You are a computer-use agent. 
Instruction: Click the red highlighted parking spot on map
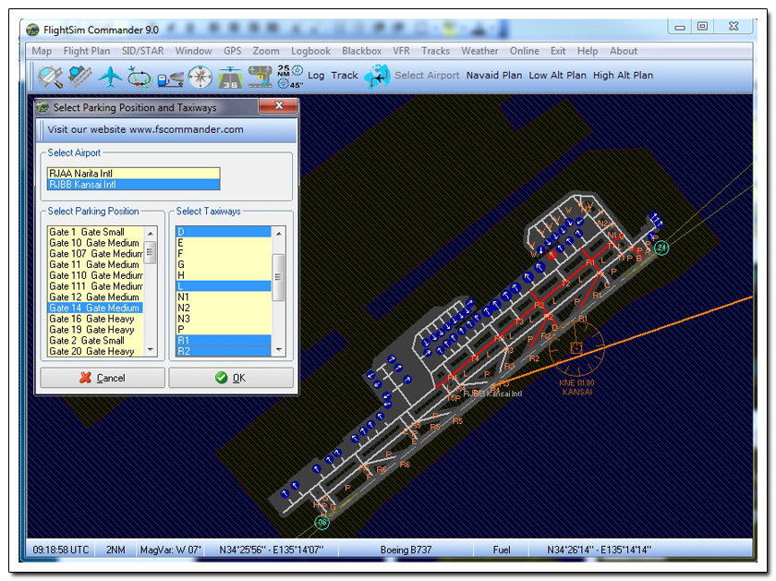coord(552,255)
